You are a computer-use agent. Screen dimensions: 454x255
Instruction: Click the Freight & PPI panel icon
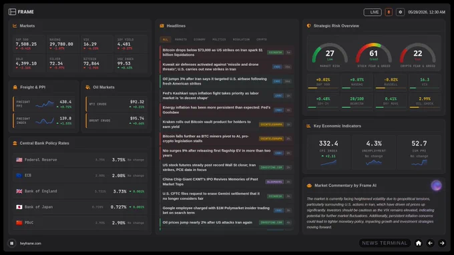coord(15,87)
